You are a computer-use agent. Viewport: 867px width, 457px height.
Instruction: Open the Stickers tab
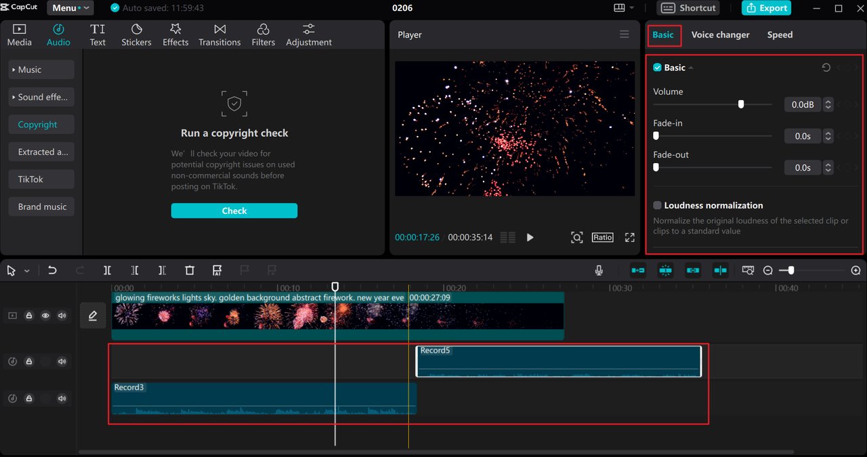[x=136, y=35]
